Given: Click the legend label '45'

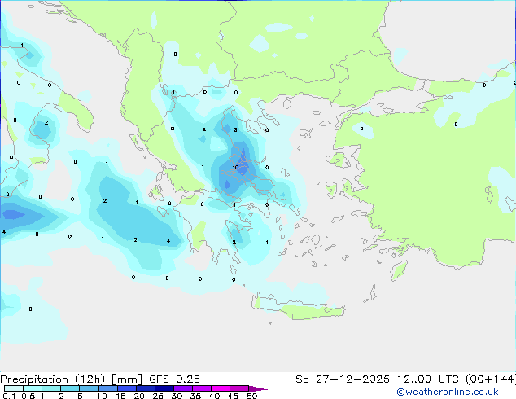Looking at the screenshot, I should click(x=233, y=396).
